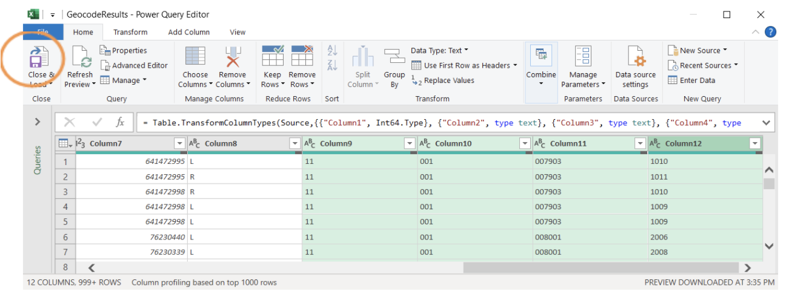Screen dimensions: 812x306
Task: Collapse the ribbon with the caret
Action: click(x=755, y=32)
